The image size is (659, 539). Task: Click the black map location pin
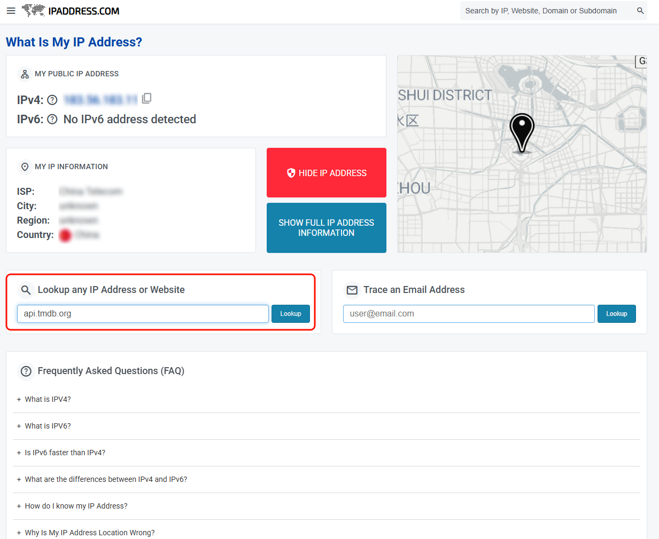522,132
